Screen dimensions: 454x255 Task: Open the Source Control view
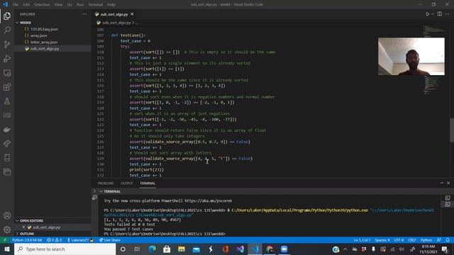(7, 44)
